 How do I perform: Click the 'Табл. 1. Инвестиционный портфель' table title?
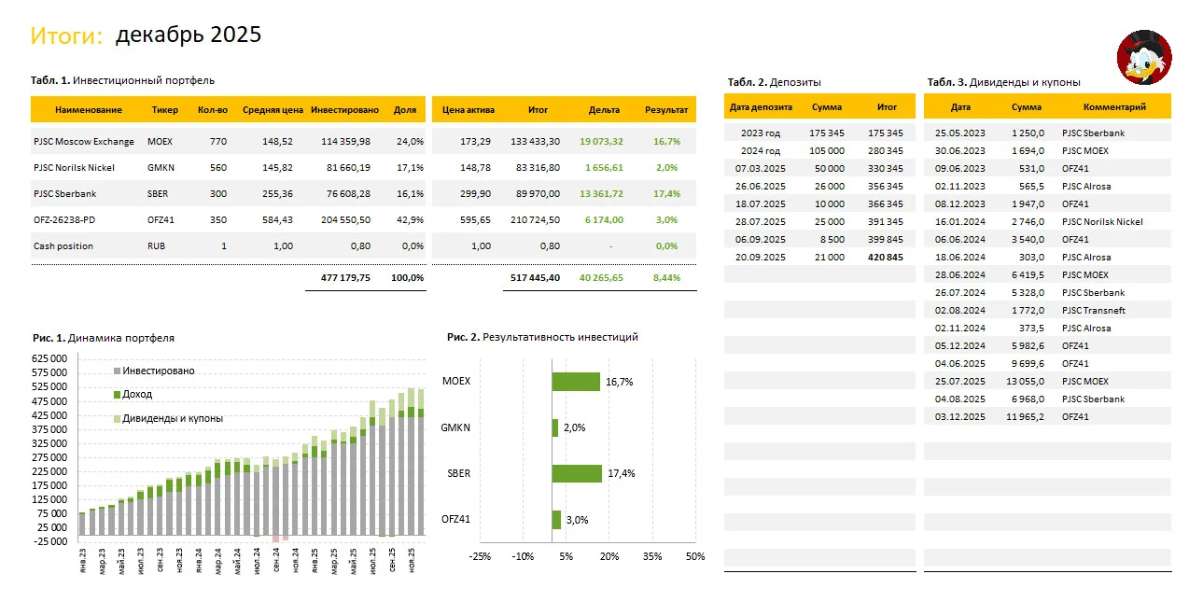(124, 80)
